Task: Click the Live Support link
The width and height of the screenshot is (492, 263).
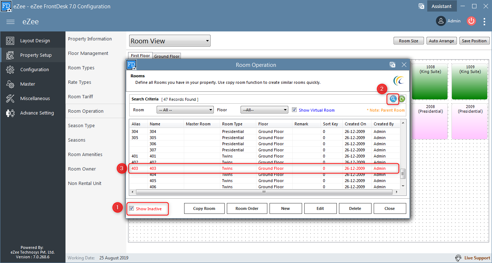Action: [x=477, y=258]
